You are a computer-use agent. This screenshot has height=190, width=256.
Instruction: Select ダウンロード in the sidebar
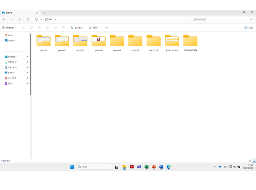[x=12, y=62]
